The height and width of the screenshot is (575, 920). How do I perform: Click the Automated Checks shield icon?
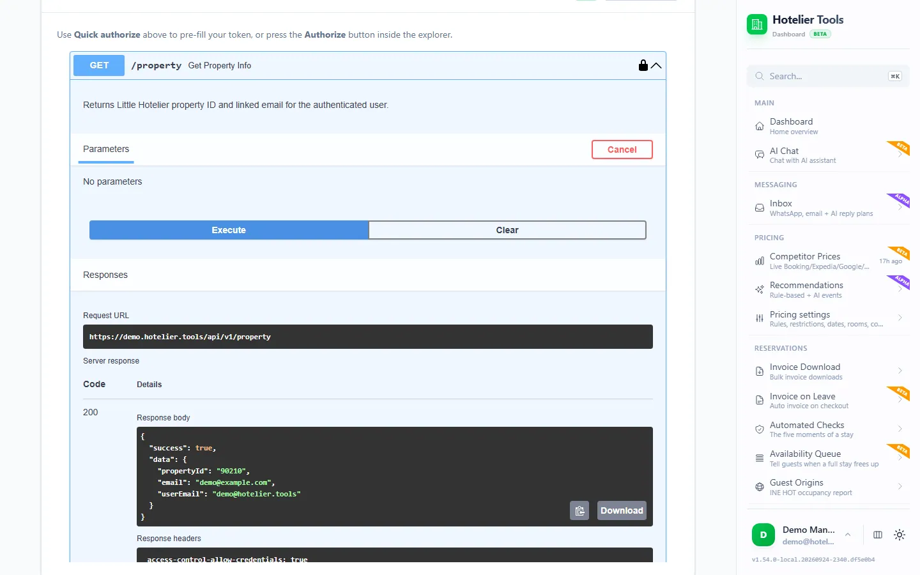point(760,429)
